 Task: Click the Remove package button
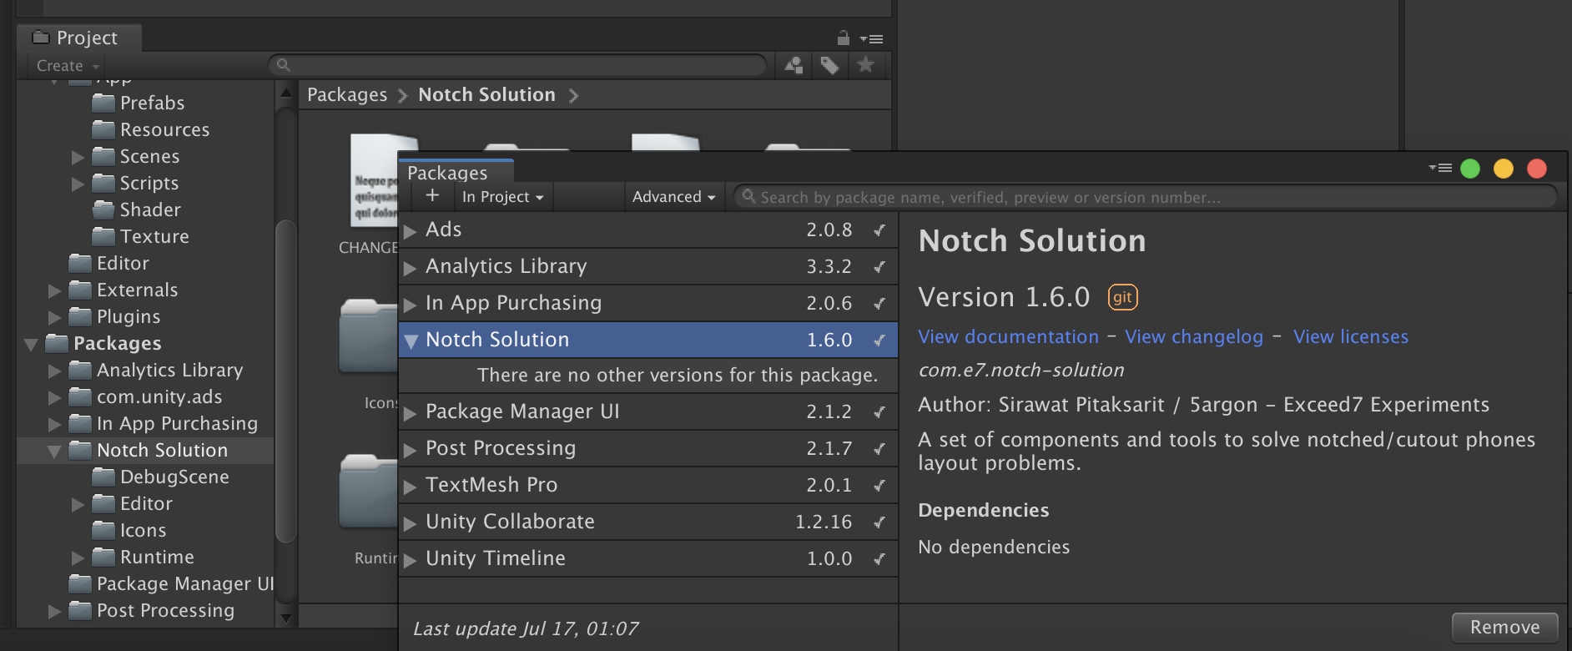[1504, 627]
